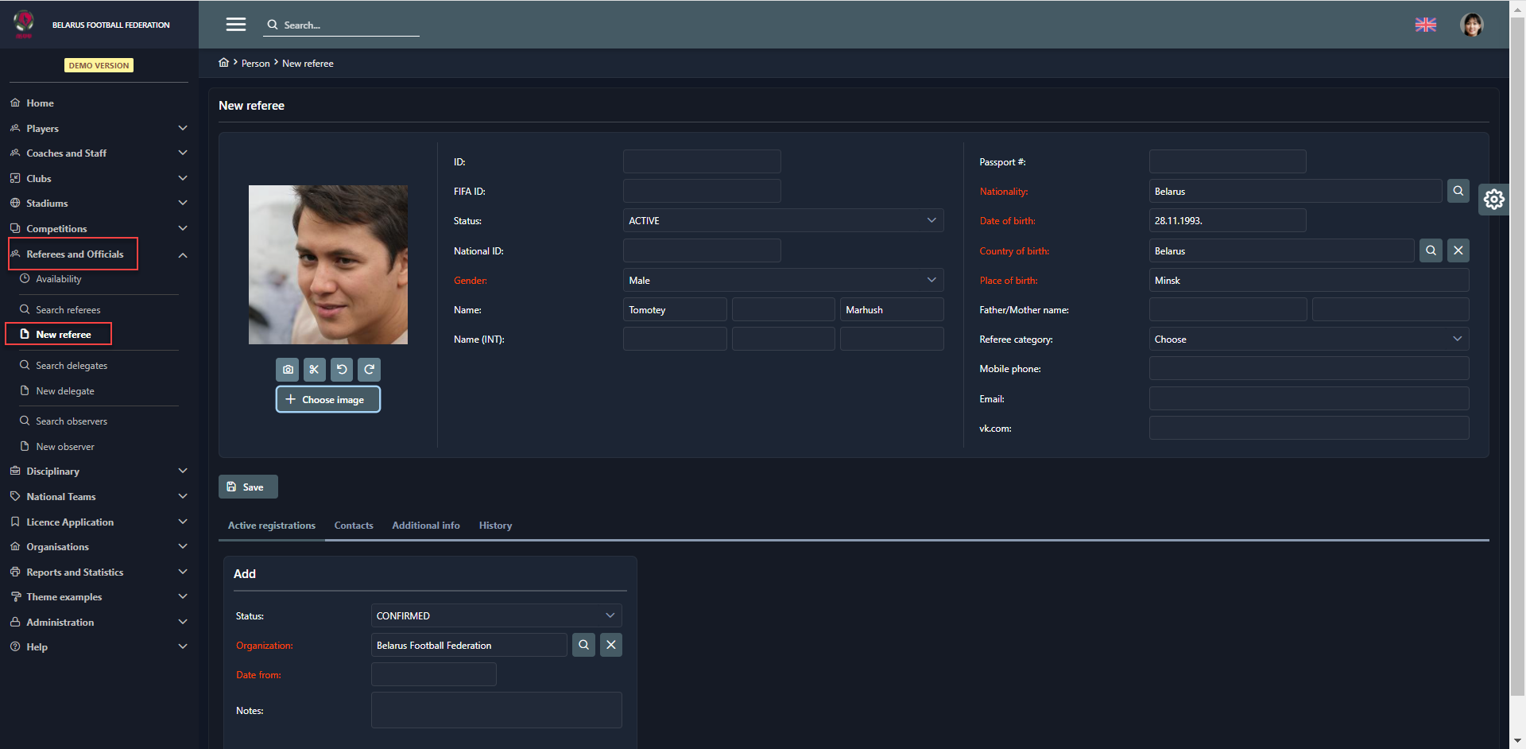The height and width of the screenshot is (749, 1526).
Task: Switch to the Additional info tab
Action: point(426,526)
